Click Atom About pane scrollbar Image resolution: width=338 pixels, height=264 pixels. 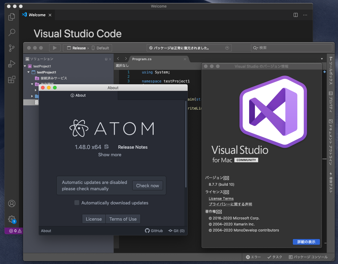click(x=186, y=144)
